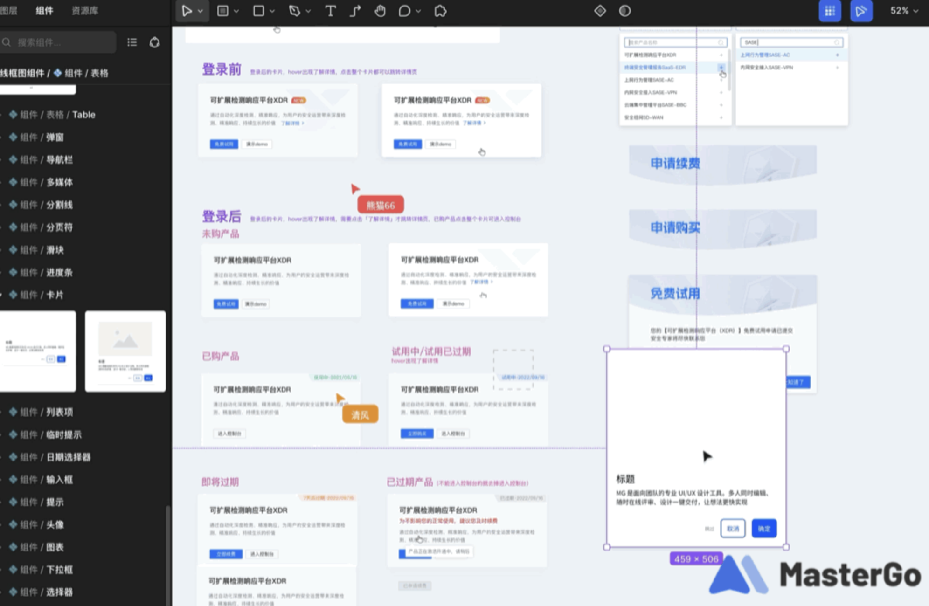
Task: Click the blue present/play icon top right
Action: (861, 11)
